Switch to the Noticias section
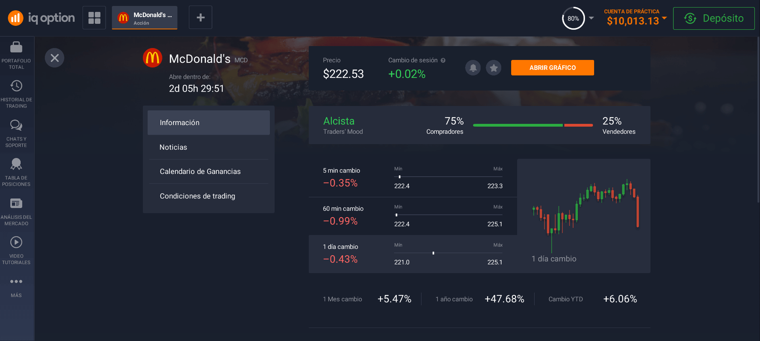The width and height of the screenshot is (760, 341). pyautogui.click(x=173, y=147)
